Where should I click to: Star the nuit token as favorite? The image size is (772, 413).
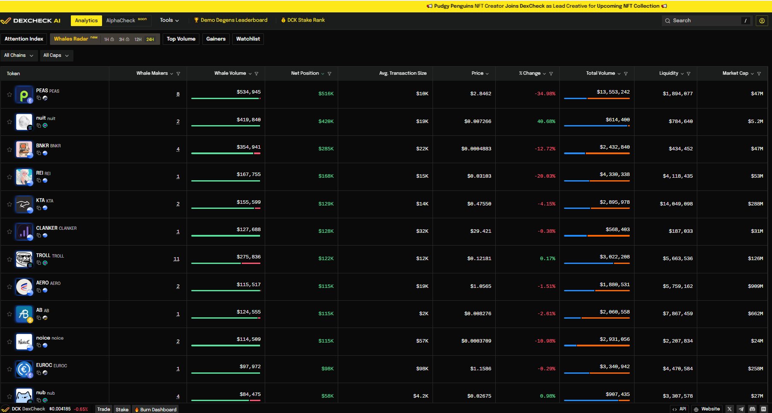coord(9,122)
